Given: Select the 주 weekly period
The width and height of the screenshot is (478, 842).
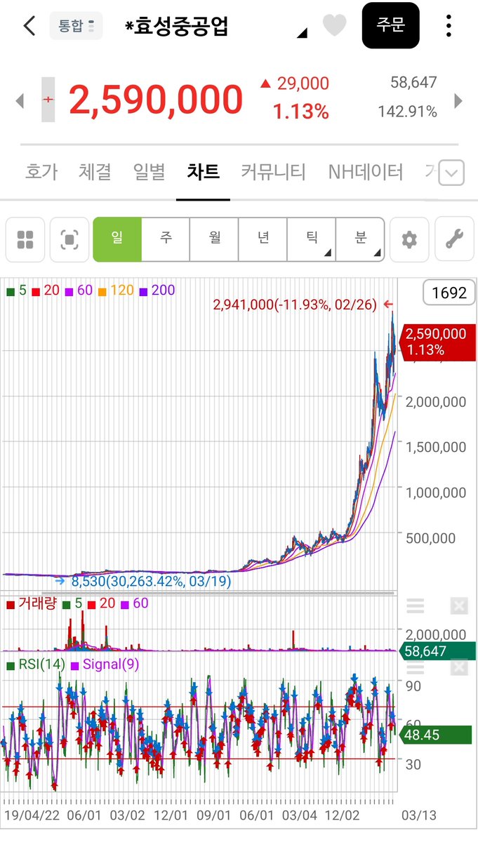Looking at the screenshot, I should (x=166, y=239).
